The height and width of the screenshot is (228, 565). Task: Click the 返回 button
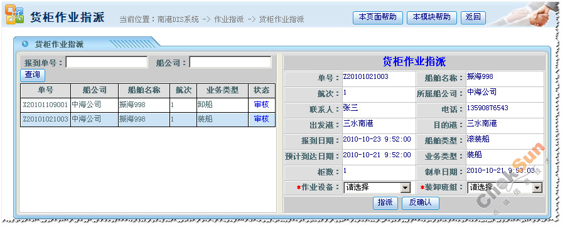click(473, 18)
